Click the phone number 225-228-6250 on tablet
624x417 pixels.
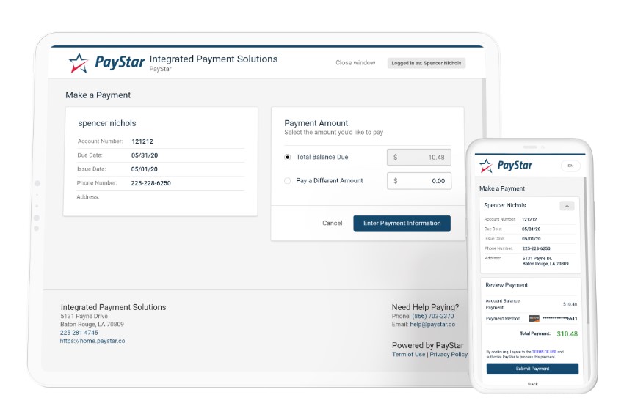pos(150,183)
